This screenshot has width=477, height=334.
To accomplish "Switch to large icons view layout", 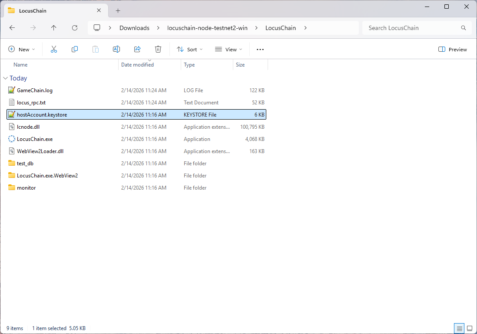I will [470, 328].
